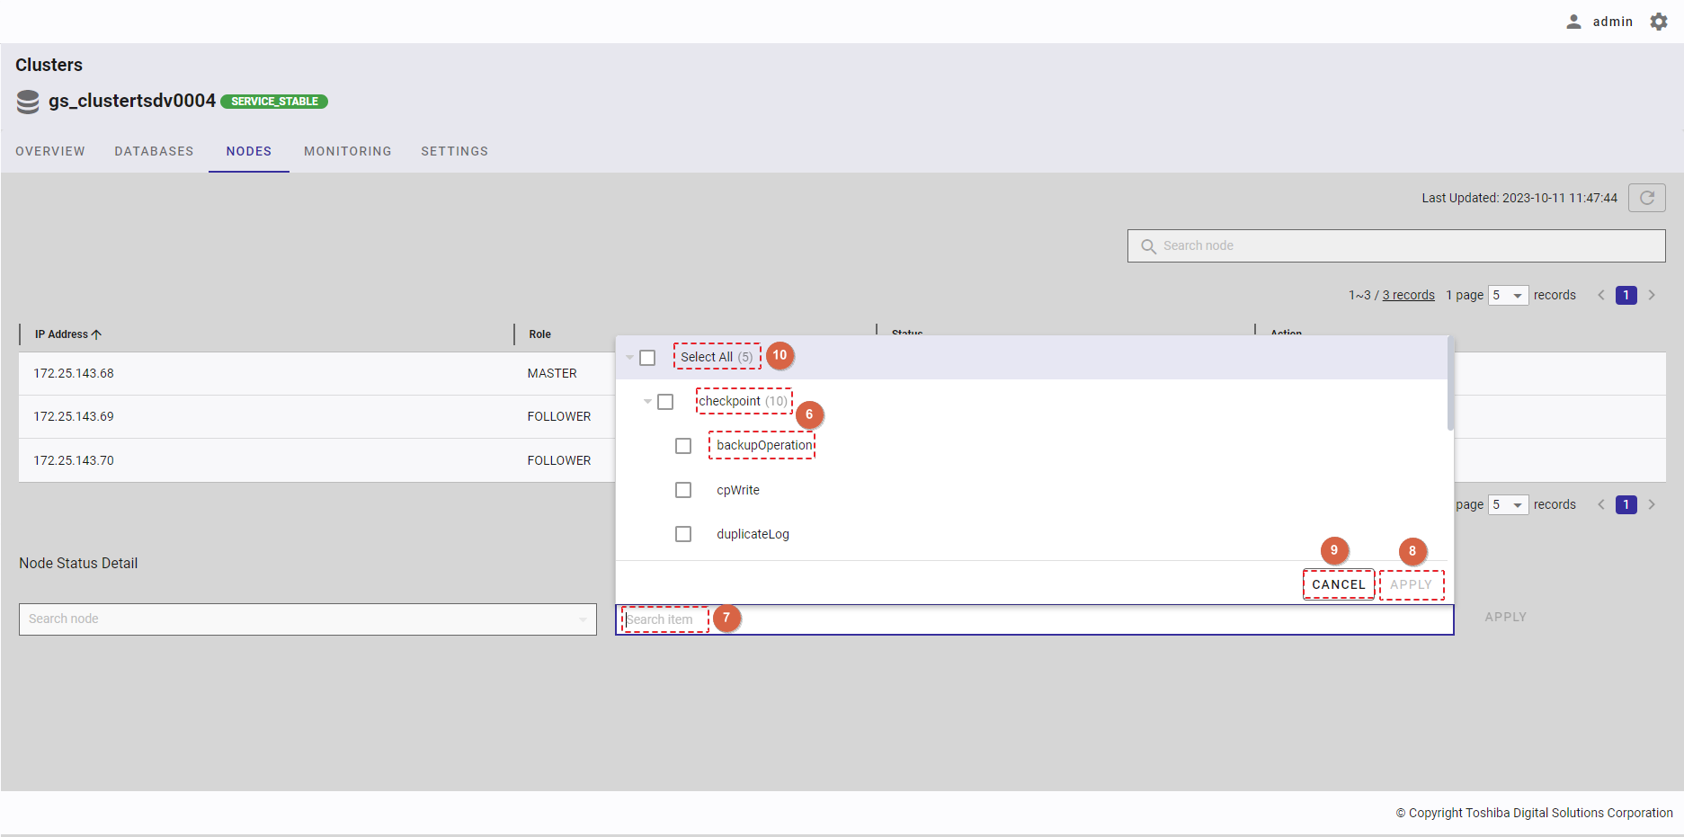1684x837 pixels.
Task: Open the 3 records link
Action: point(1408,295)
